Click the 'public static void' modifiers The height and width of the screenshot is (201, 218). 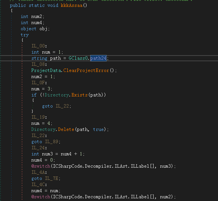click(34, 6)
